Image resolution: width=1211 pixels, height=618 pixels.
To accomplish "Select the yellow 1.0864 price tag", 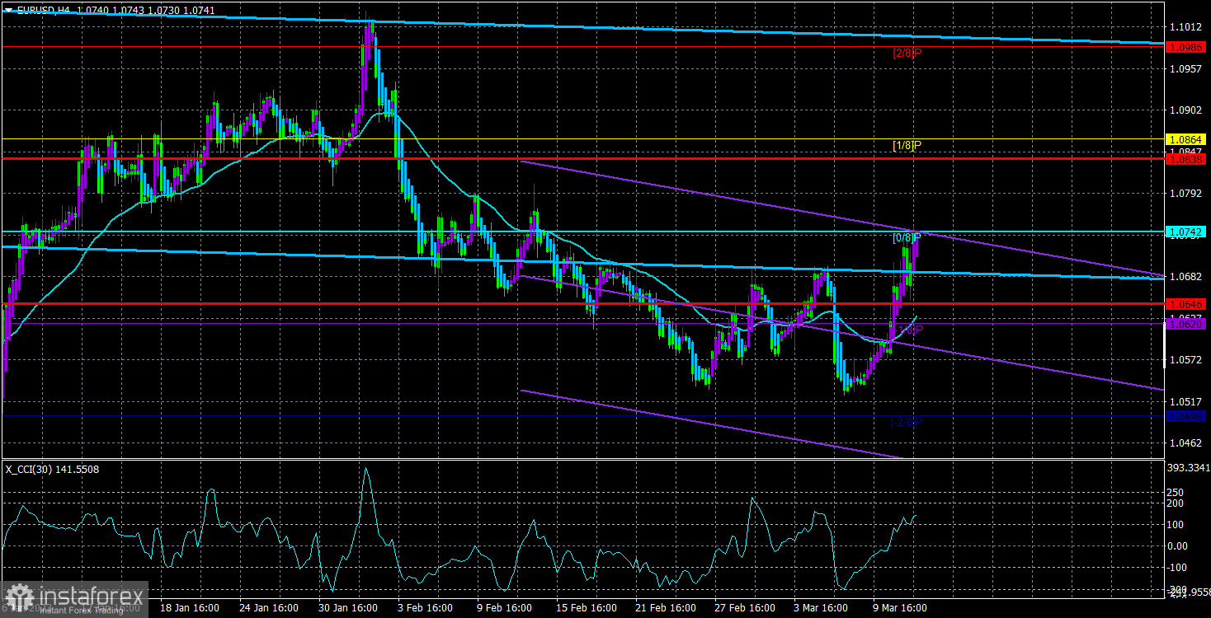I will click(x=1187, y=139).
